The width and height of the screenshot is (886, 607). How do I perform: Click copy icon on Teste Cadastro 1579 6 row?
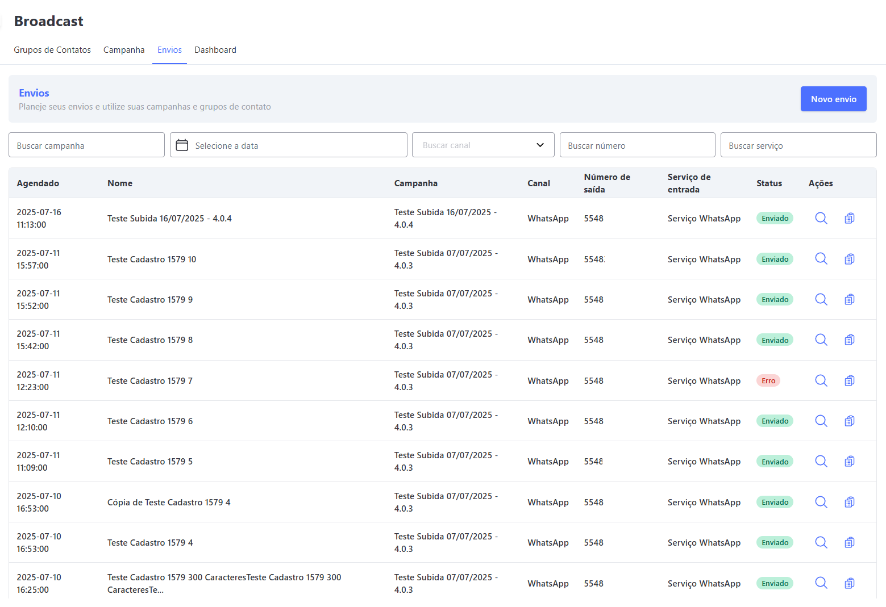tap(850, 421)
